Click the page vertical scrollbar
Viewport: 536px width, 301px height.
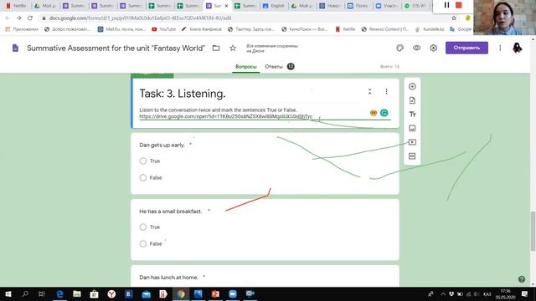[x=533, y=231]
